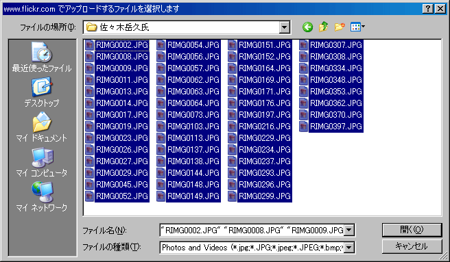This screenshot has height=262, width=450.
Task: Close the file upload dialog
Action: point(440,9)
